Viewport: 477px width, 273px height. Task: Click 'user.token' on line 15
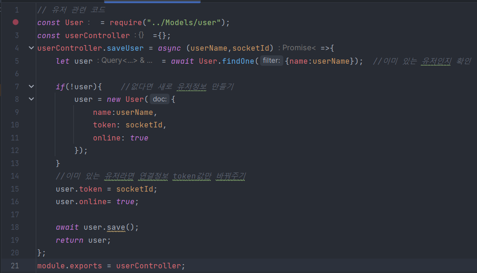click(x=79, y=189)
